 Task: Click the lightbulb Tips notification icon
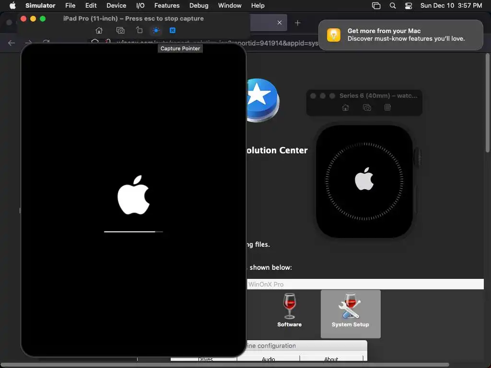click(334, 34)
